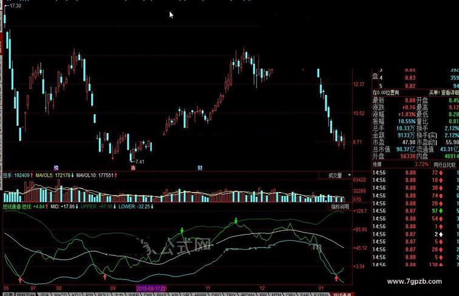Switch to the TRIX indicator tab

click(x=231, y=294)
